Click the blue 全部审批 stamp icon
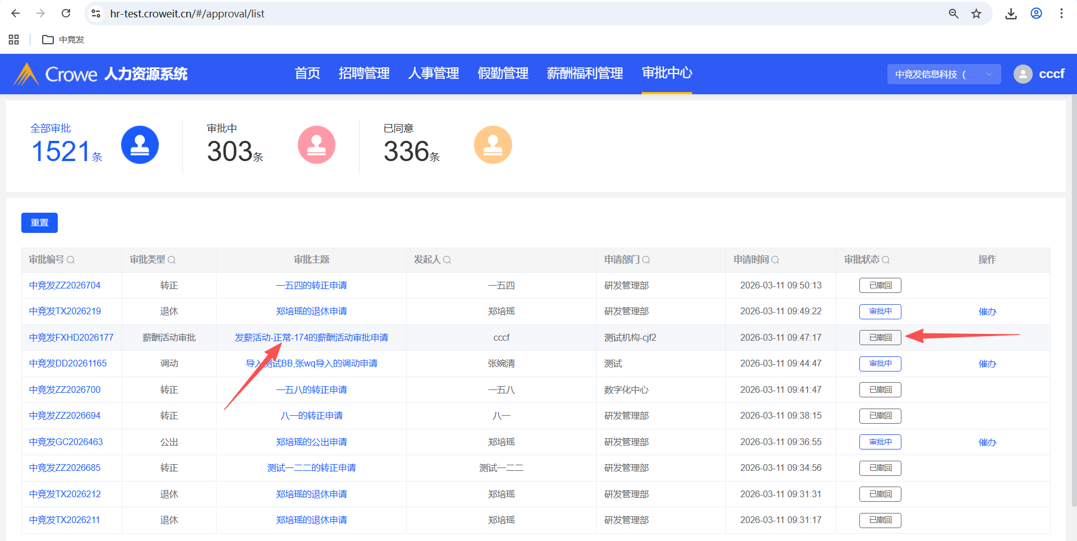 coord(140,145)
